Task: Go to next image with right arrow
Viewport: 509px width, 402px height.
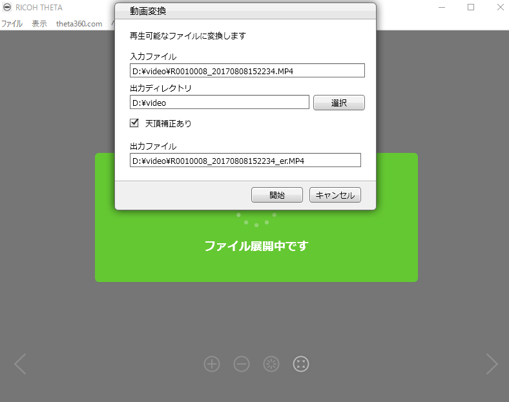Action: [492, 364]
